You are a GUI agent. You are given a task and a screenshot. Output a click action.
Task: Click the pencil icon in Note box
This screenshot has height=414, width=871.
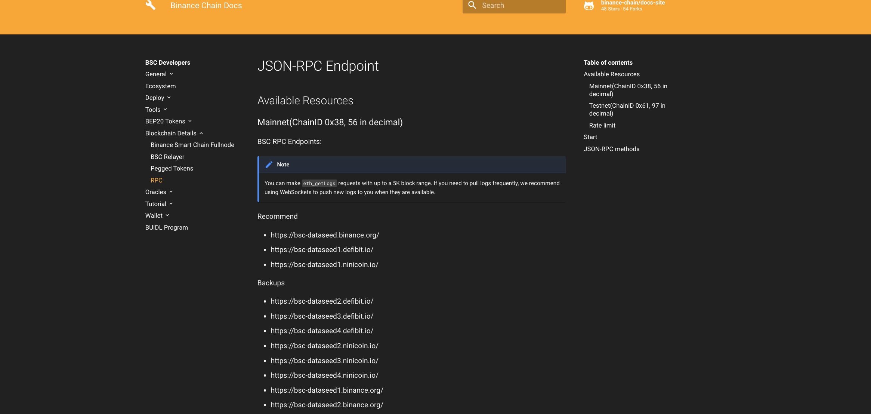[269, 165]
